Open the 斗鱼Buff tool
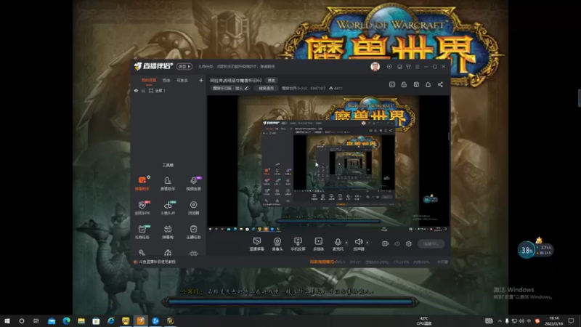The image size is (581, 327). (x=168, y=208)
